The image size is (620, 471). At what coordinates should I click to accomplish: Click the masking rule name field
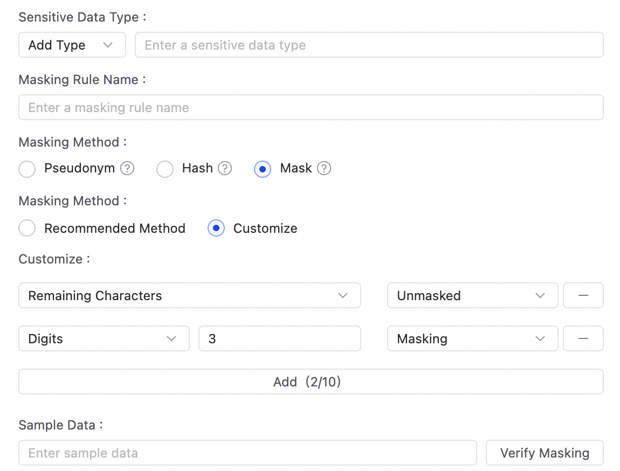[x=311, y=107]
